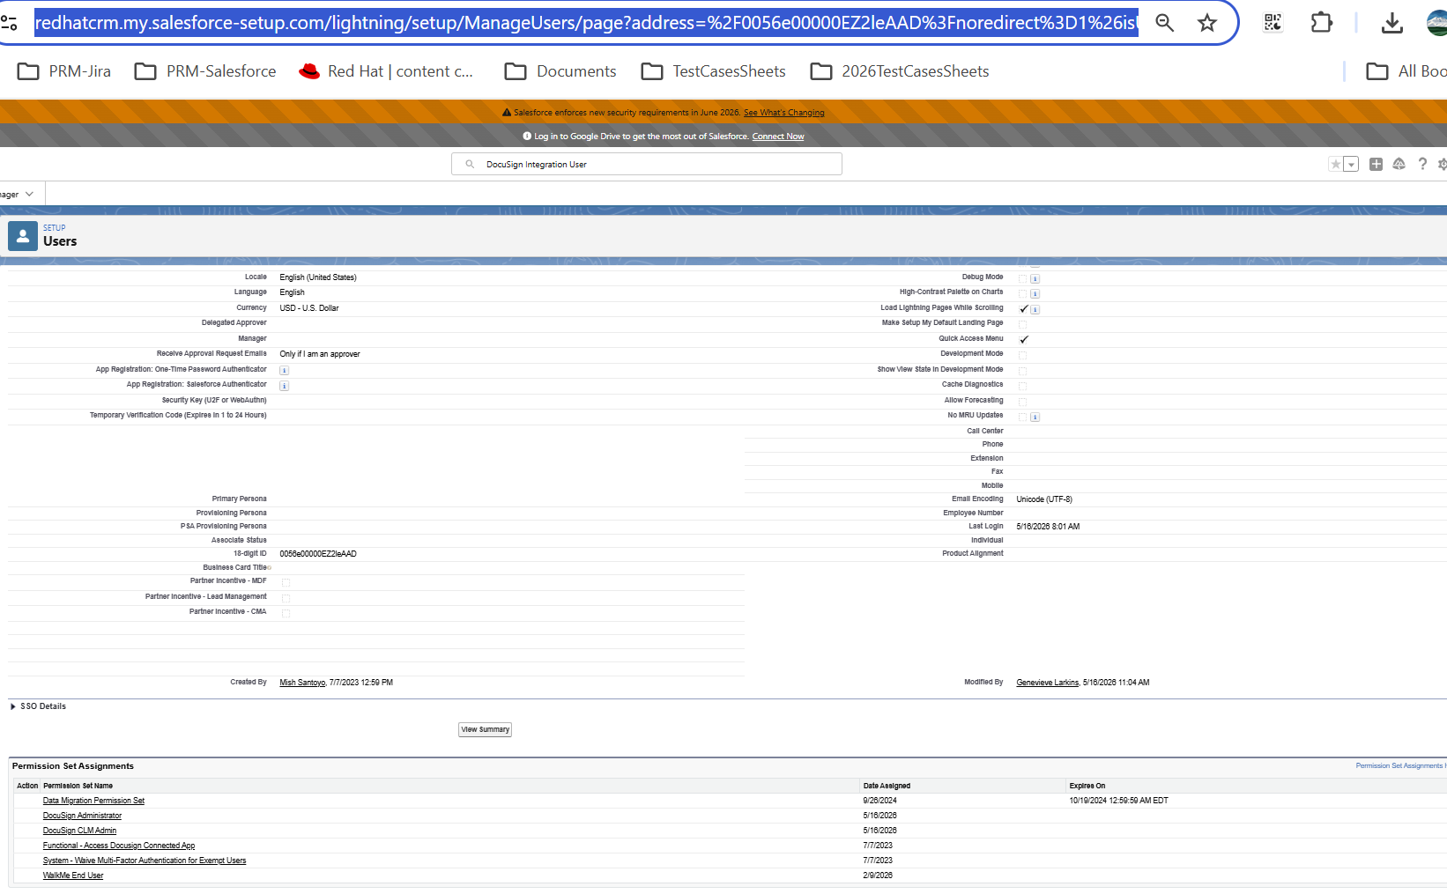
Task: Open Genevieve Larkins' user link
Action: [1048, 683]
